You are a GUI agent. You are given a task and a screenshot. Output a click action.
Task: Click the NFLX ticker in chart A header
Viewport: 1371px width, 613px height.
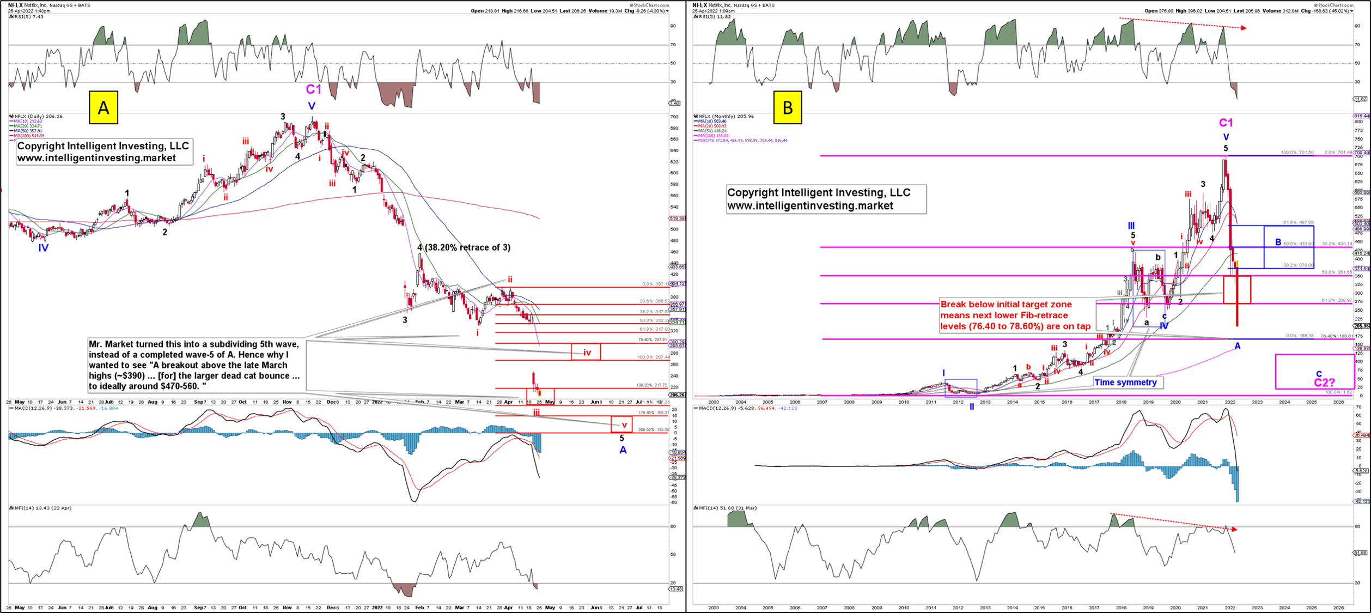click(15, 5)
